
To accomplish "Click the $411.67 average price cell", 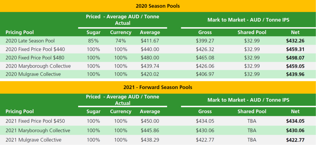I will tap(150, 41).
